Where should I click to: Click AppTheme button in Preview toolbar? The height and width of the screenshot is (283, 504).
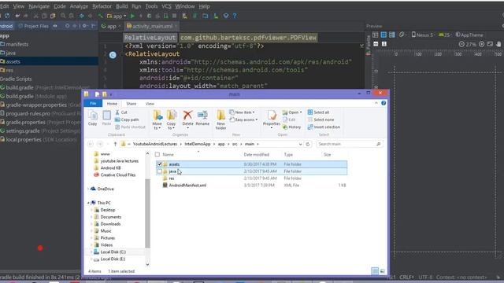tap(469, 35)
